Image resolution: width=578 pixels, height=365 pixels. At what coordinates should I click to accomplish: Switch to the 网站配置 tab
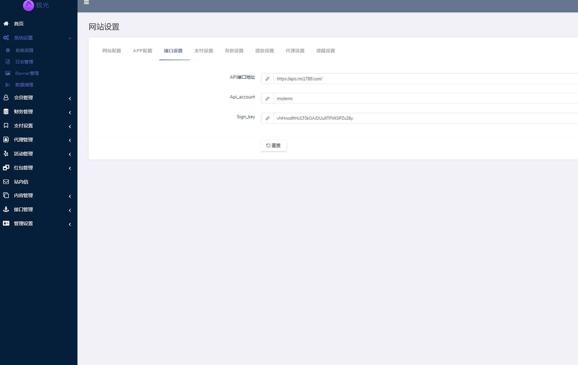(x=112, y=51)
